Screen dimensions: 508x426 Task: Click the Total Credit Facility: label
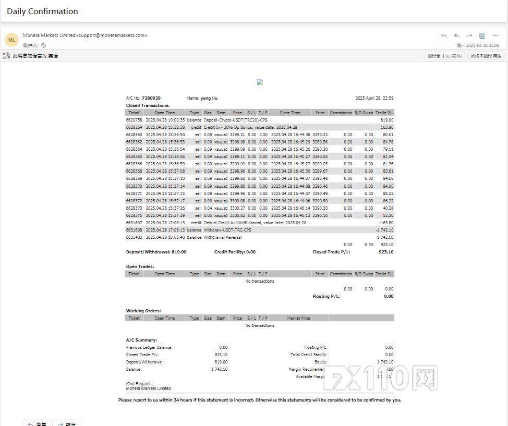pos(309,355)
